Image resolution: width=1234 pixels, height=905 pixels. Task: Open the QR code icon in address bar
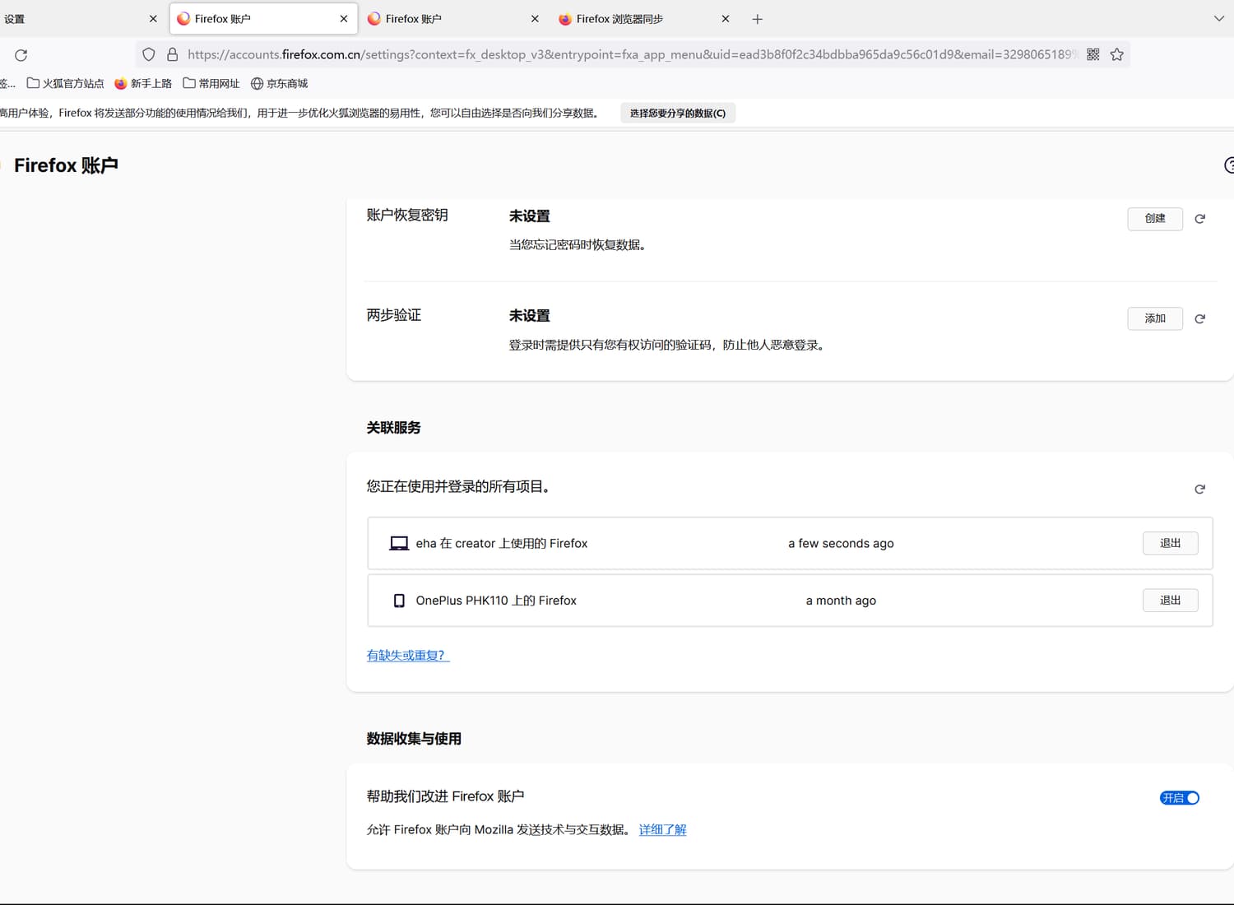click(1093, 54)
